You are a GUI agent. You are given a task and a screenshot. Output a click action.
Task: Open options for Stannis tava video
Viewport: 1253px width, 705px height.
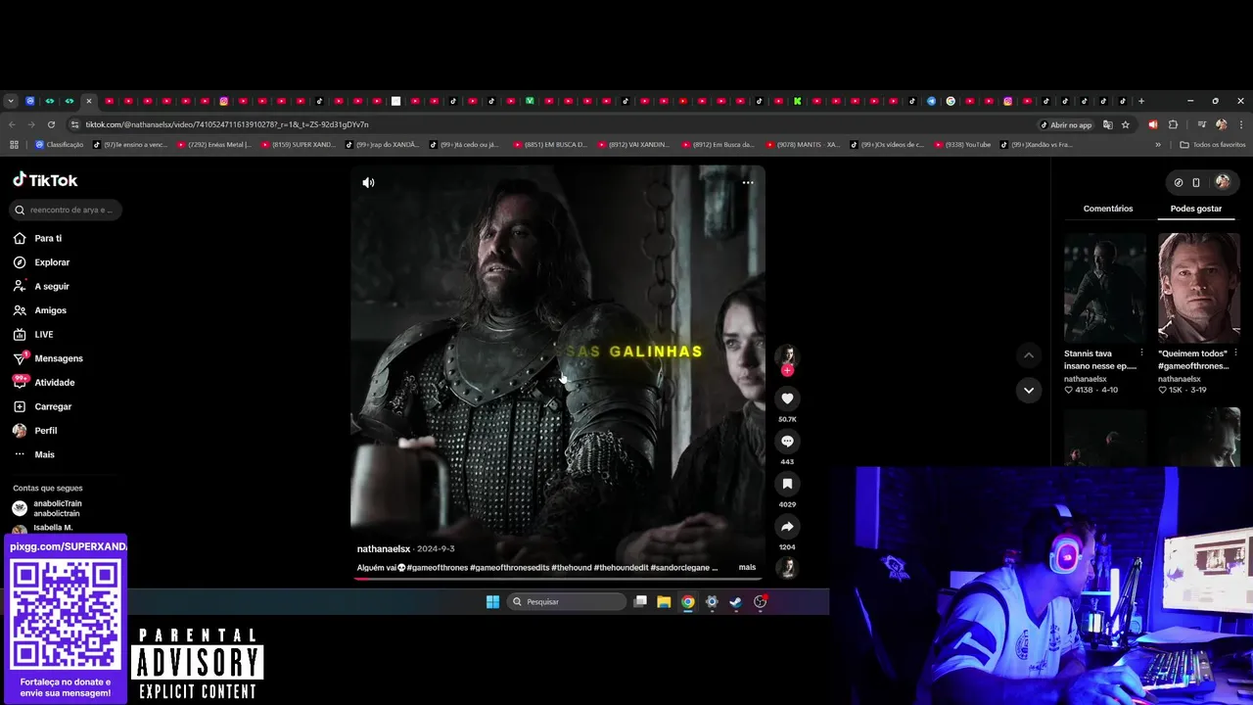(1141, 353)
